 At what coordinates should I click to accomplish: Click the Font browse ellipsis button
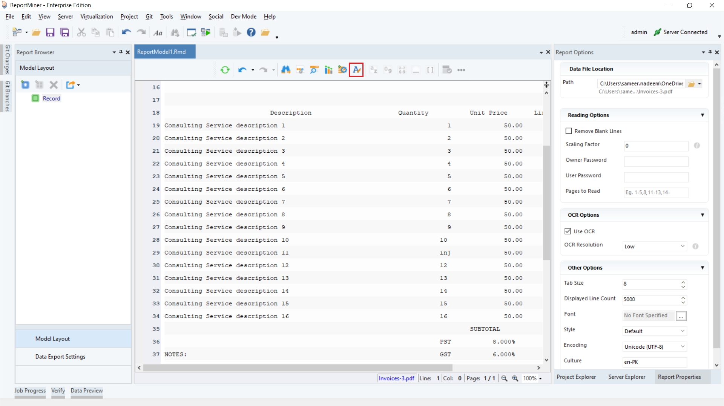681,316
